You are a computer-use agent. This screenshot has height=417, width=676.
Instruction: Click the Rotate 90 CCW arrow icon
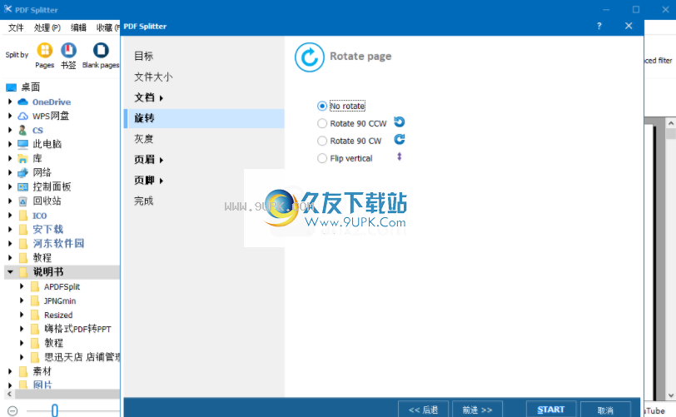[400, 122]
